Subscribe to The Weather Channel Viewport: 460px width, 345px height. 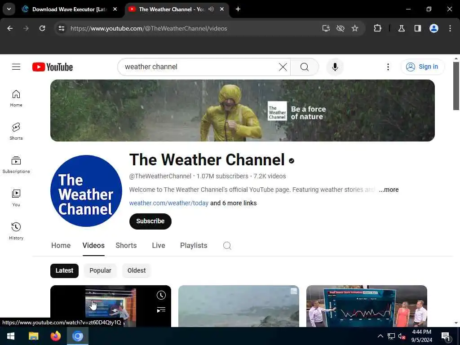pyautogui.click(x=150, y=221)
